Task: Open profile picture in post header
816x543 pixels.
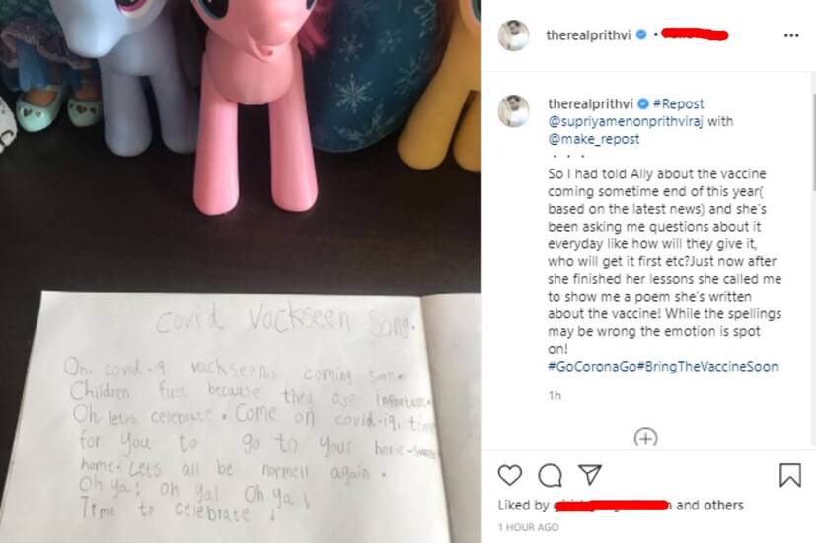Action: point(514,35)
